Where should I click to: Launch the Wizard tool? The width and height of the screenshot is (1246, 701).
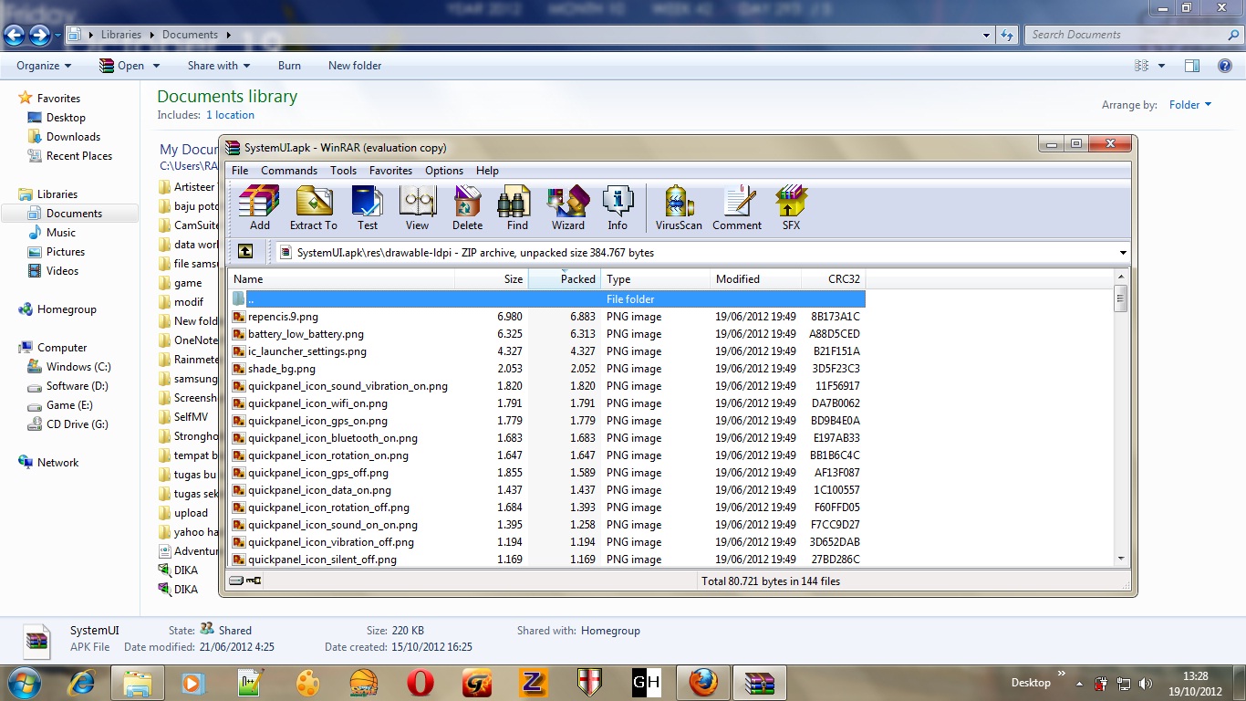pos(567,208)
